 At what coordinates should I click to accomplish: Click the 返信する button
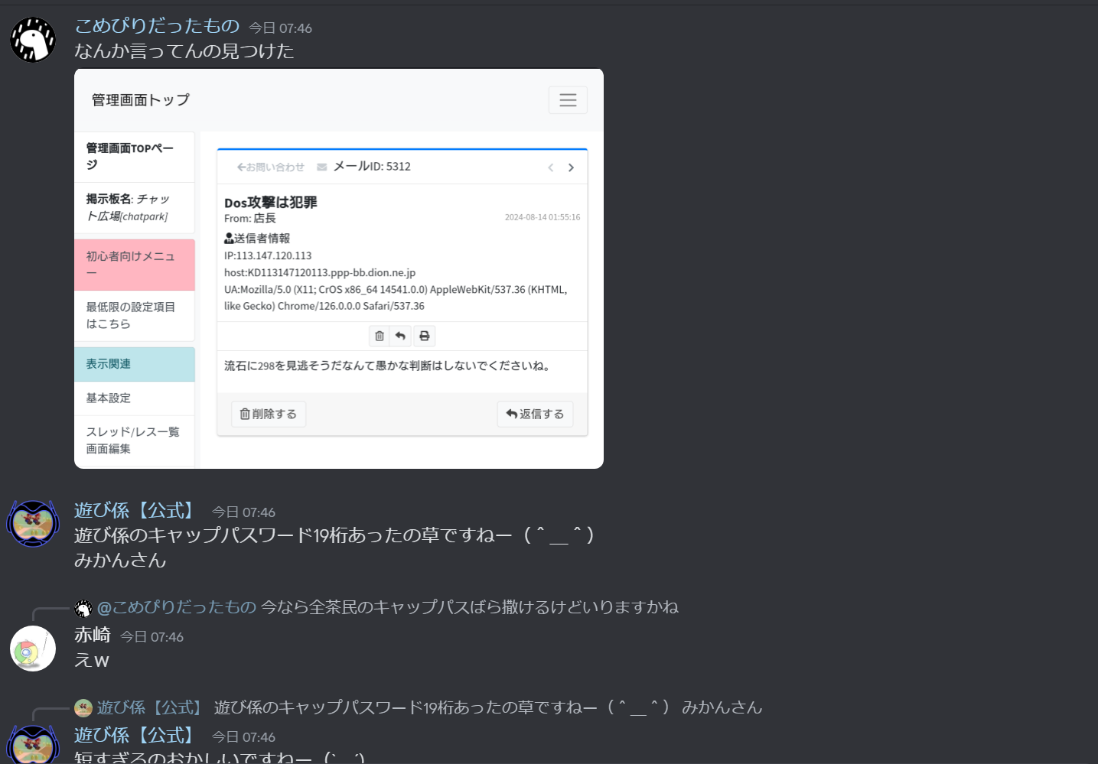(x=535, y=414)
